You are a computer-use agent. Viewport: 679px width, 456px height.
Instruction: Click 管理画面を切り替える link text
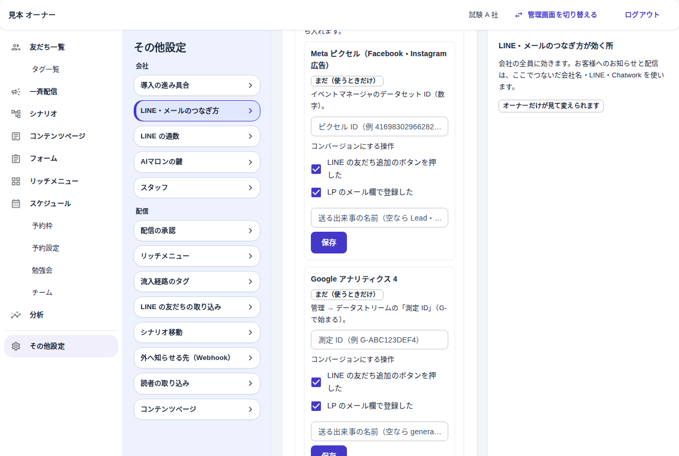[x=562, y=15]
